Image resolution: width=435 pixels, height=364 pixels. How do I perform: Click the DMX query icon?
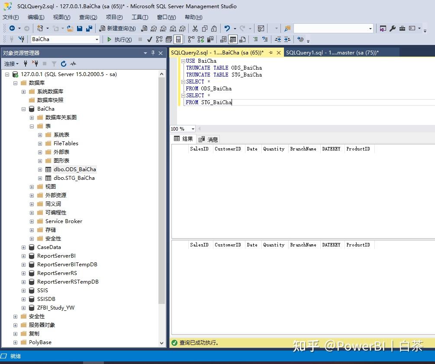(x=163, y=28)
